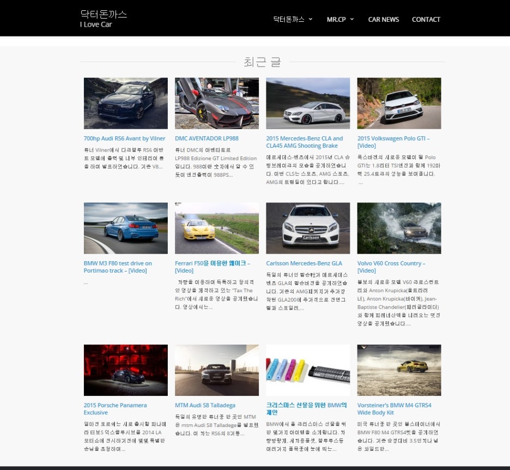Click the Porsche Panamera red-background thumbnail
Image resolution: width=510 pixels, height=470 pixels.
(x=126, y=370)
